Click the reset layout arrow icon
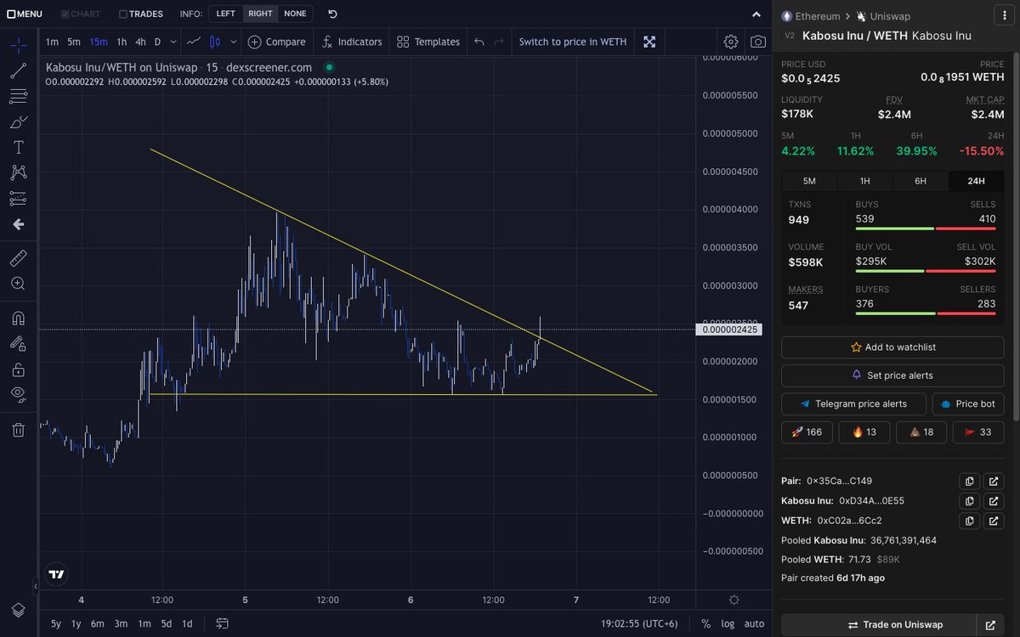Screen dimensions: 1020x637 pyautogui.click(x=332, y=14)
